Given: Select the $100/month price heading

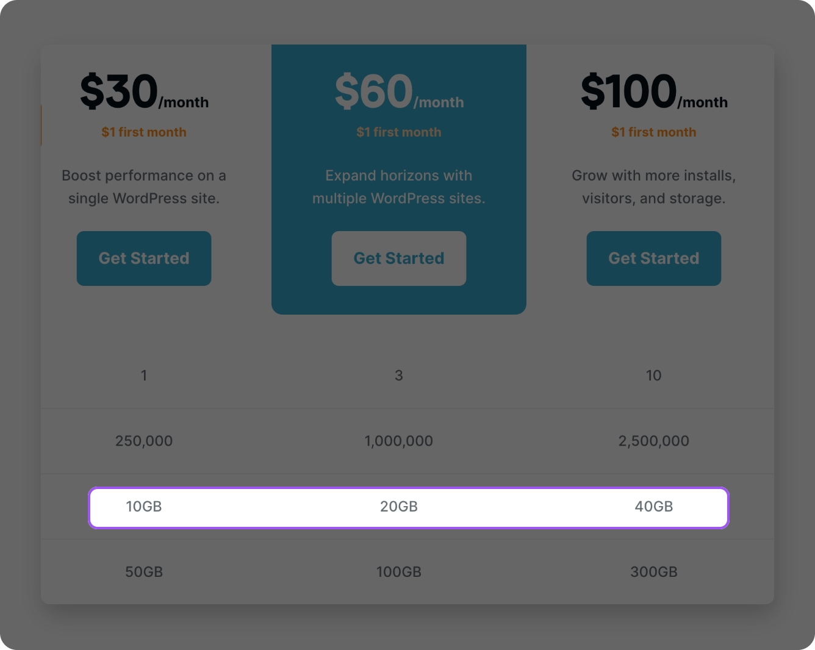Looking at the screenshot, I should 654,91.
